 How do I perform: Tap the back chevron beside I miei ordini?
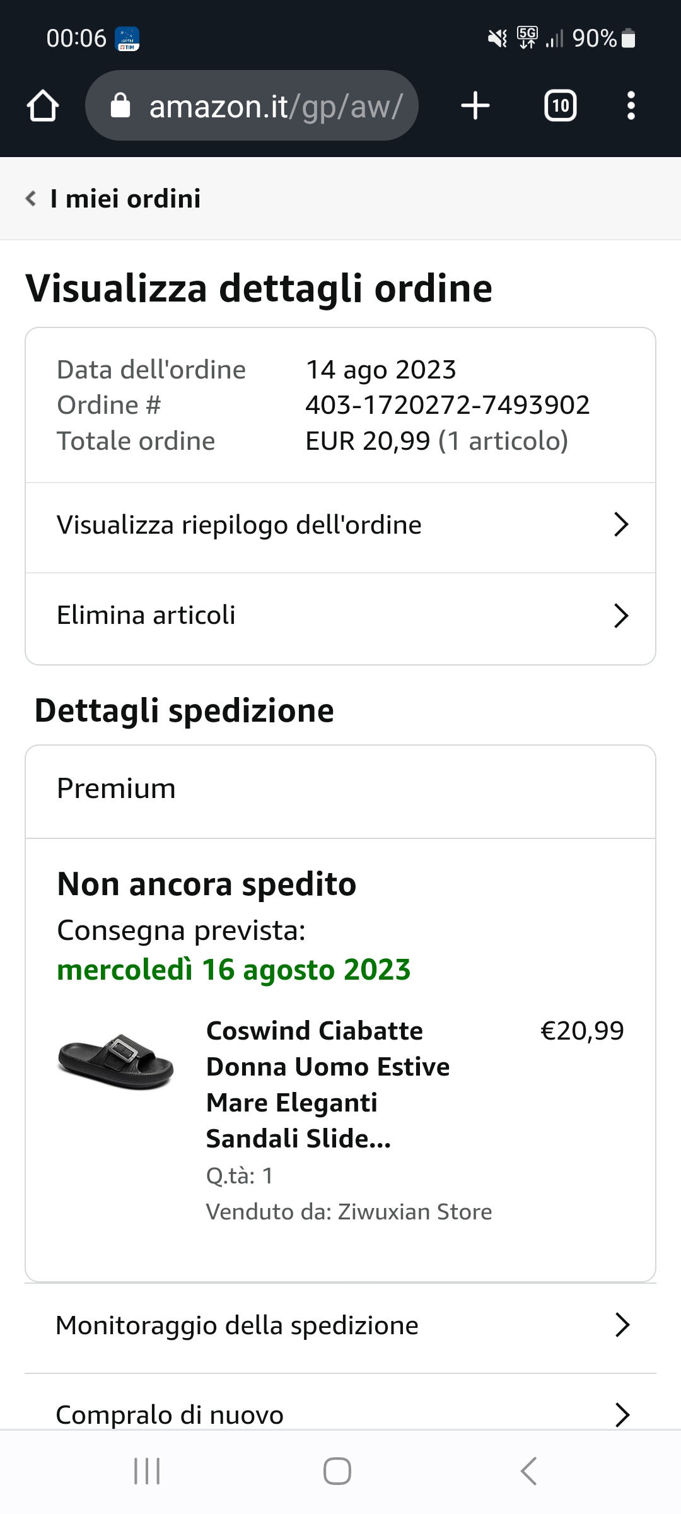coord(30,199)
